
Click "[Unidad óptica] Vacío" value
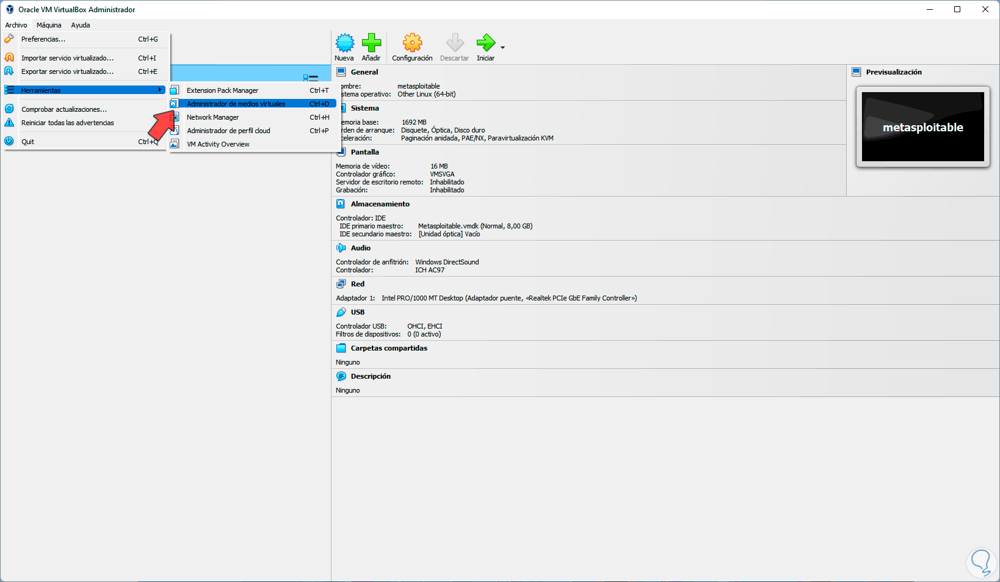click(449, 234)
